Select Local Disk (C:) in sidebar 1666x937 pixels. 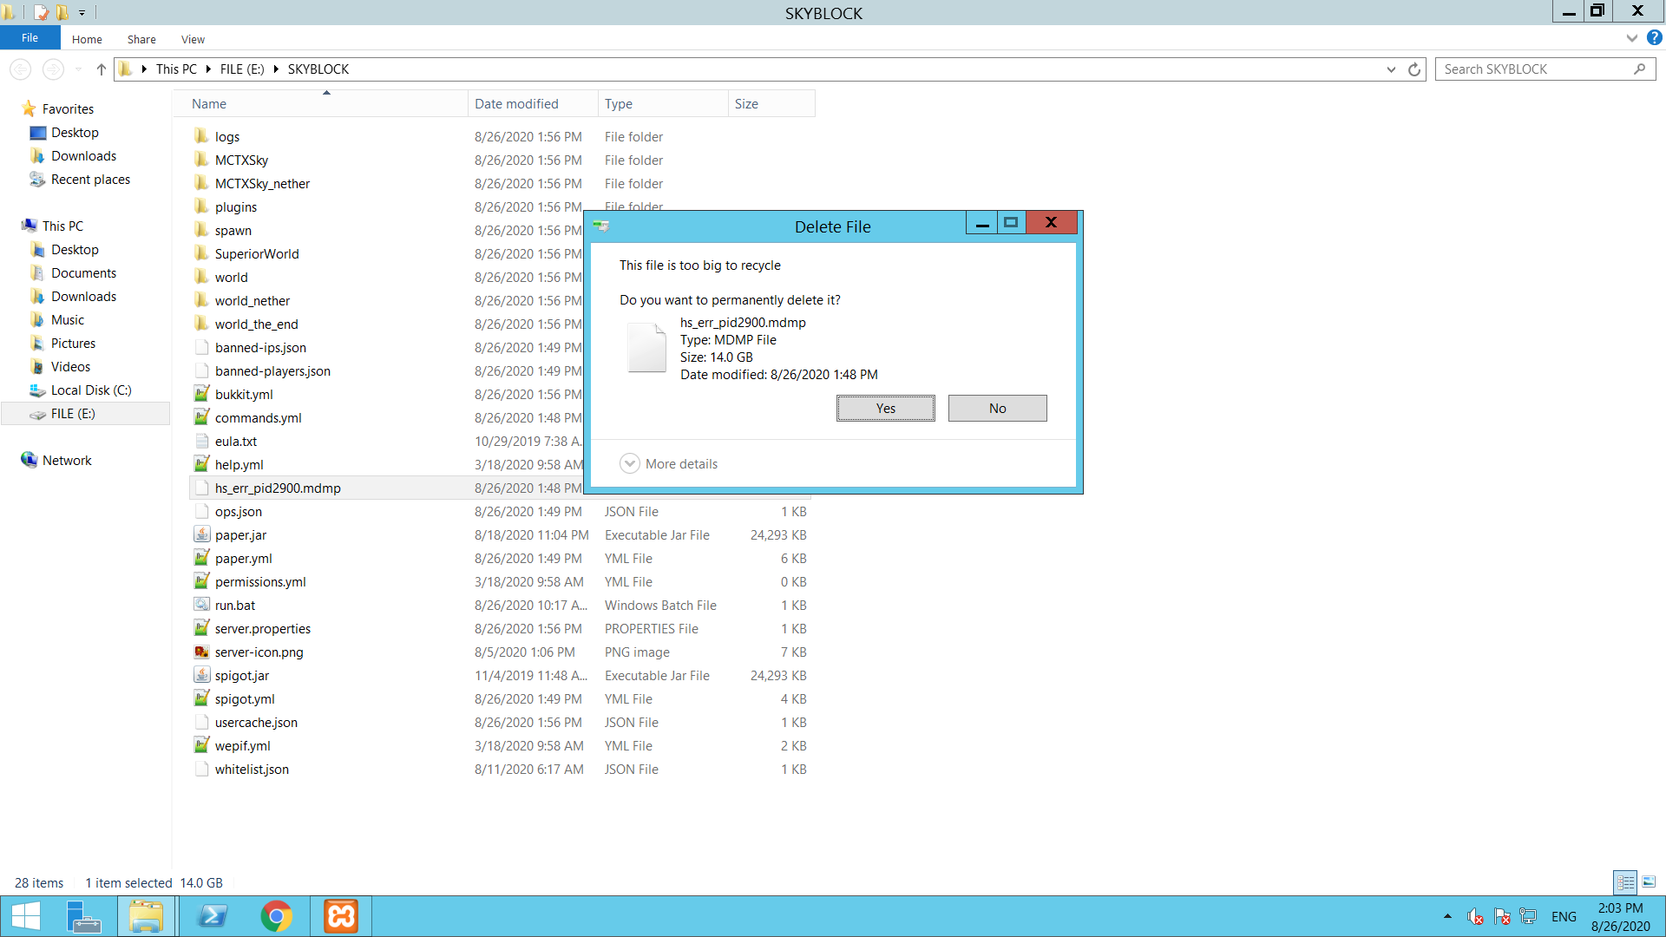[90, 390]
